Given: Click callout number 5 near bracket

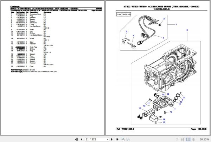Looking at the screenshot, I should (127, 32).
